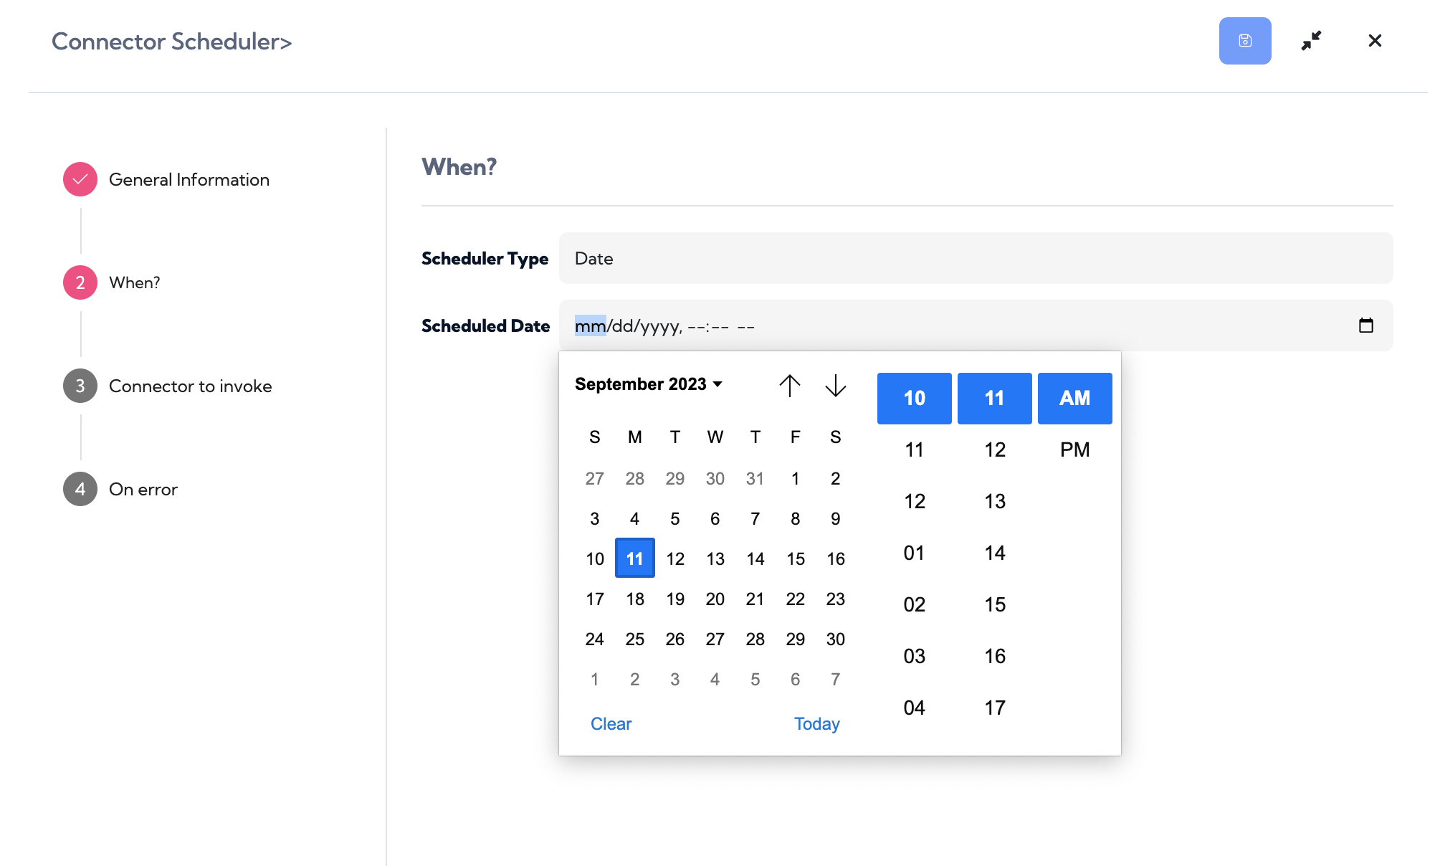Close the Connector Scheduler dialog
The height and width of the screenshot is (866, 1435).
tap(1375, 41)
